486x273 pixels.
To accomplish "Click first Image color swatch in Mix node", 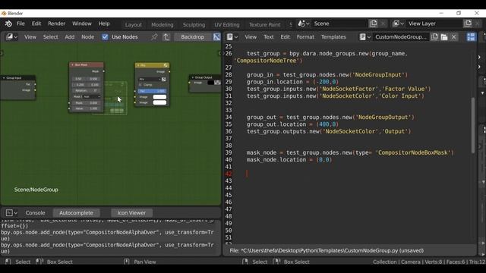I will (159, 97).
